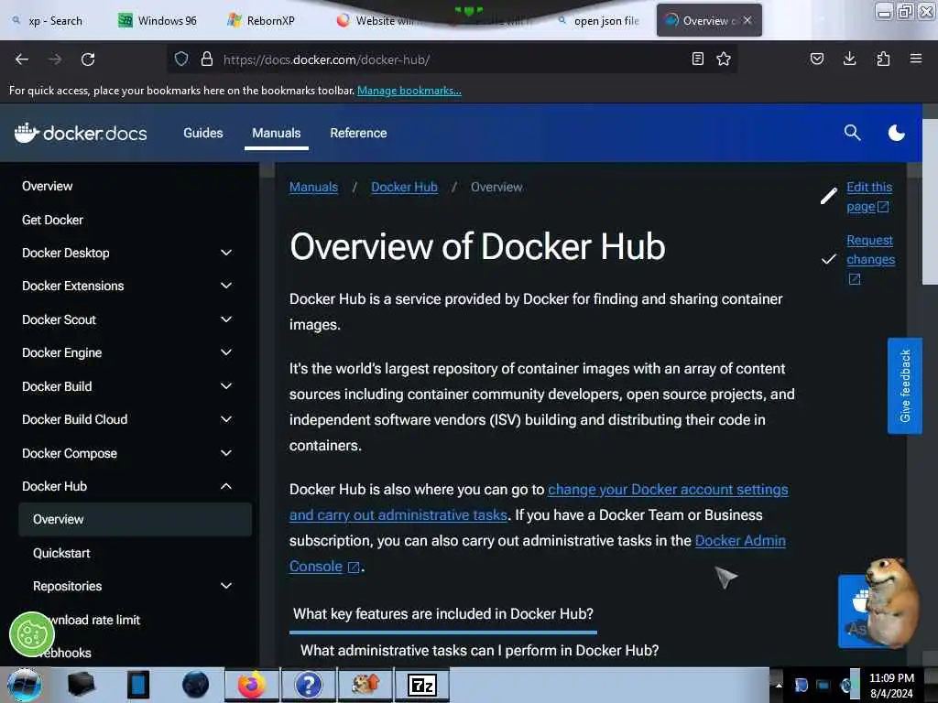Launch Firefox from the taskbar
Viewport: 938px width, 703px height.
point(251,685)
